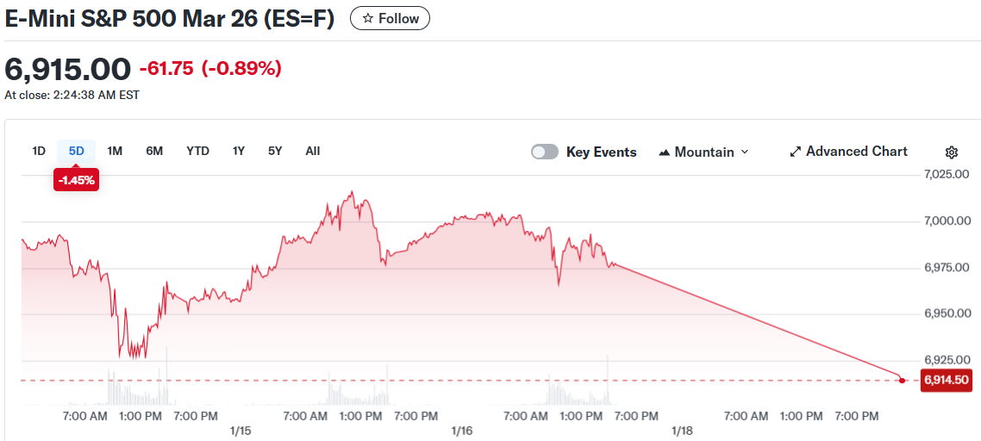This screenshot has height=441, width=981.
Task: Choose the 1Y range
Action: [x=239, y=151]
